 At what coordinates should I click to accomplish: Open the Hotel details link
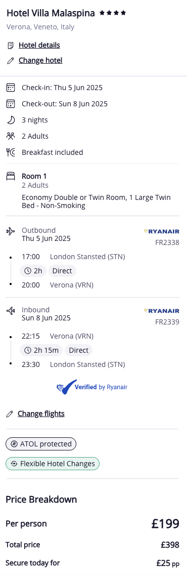(39, 45)
